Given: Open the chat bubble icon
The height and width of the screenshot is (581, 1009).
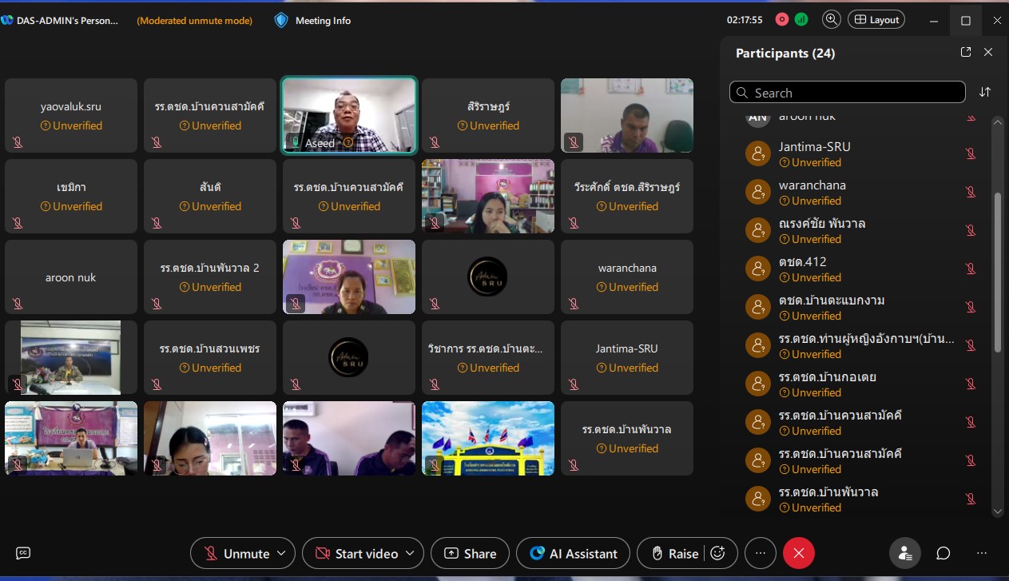Looking at the screenshot, I should pyautogui.click(x=943, y=553).
